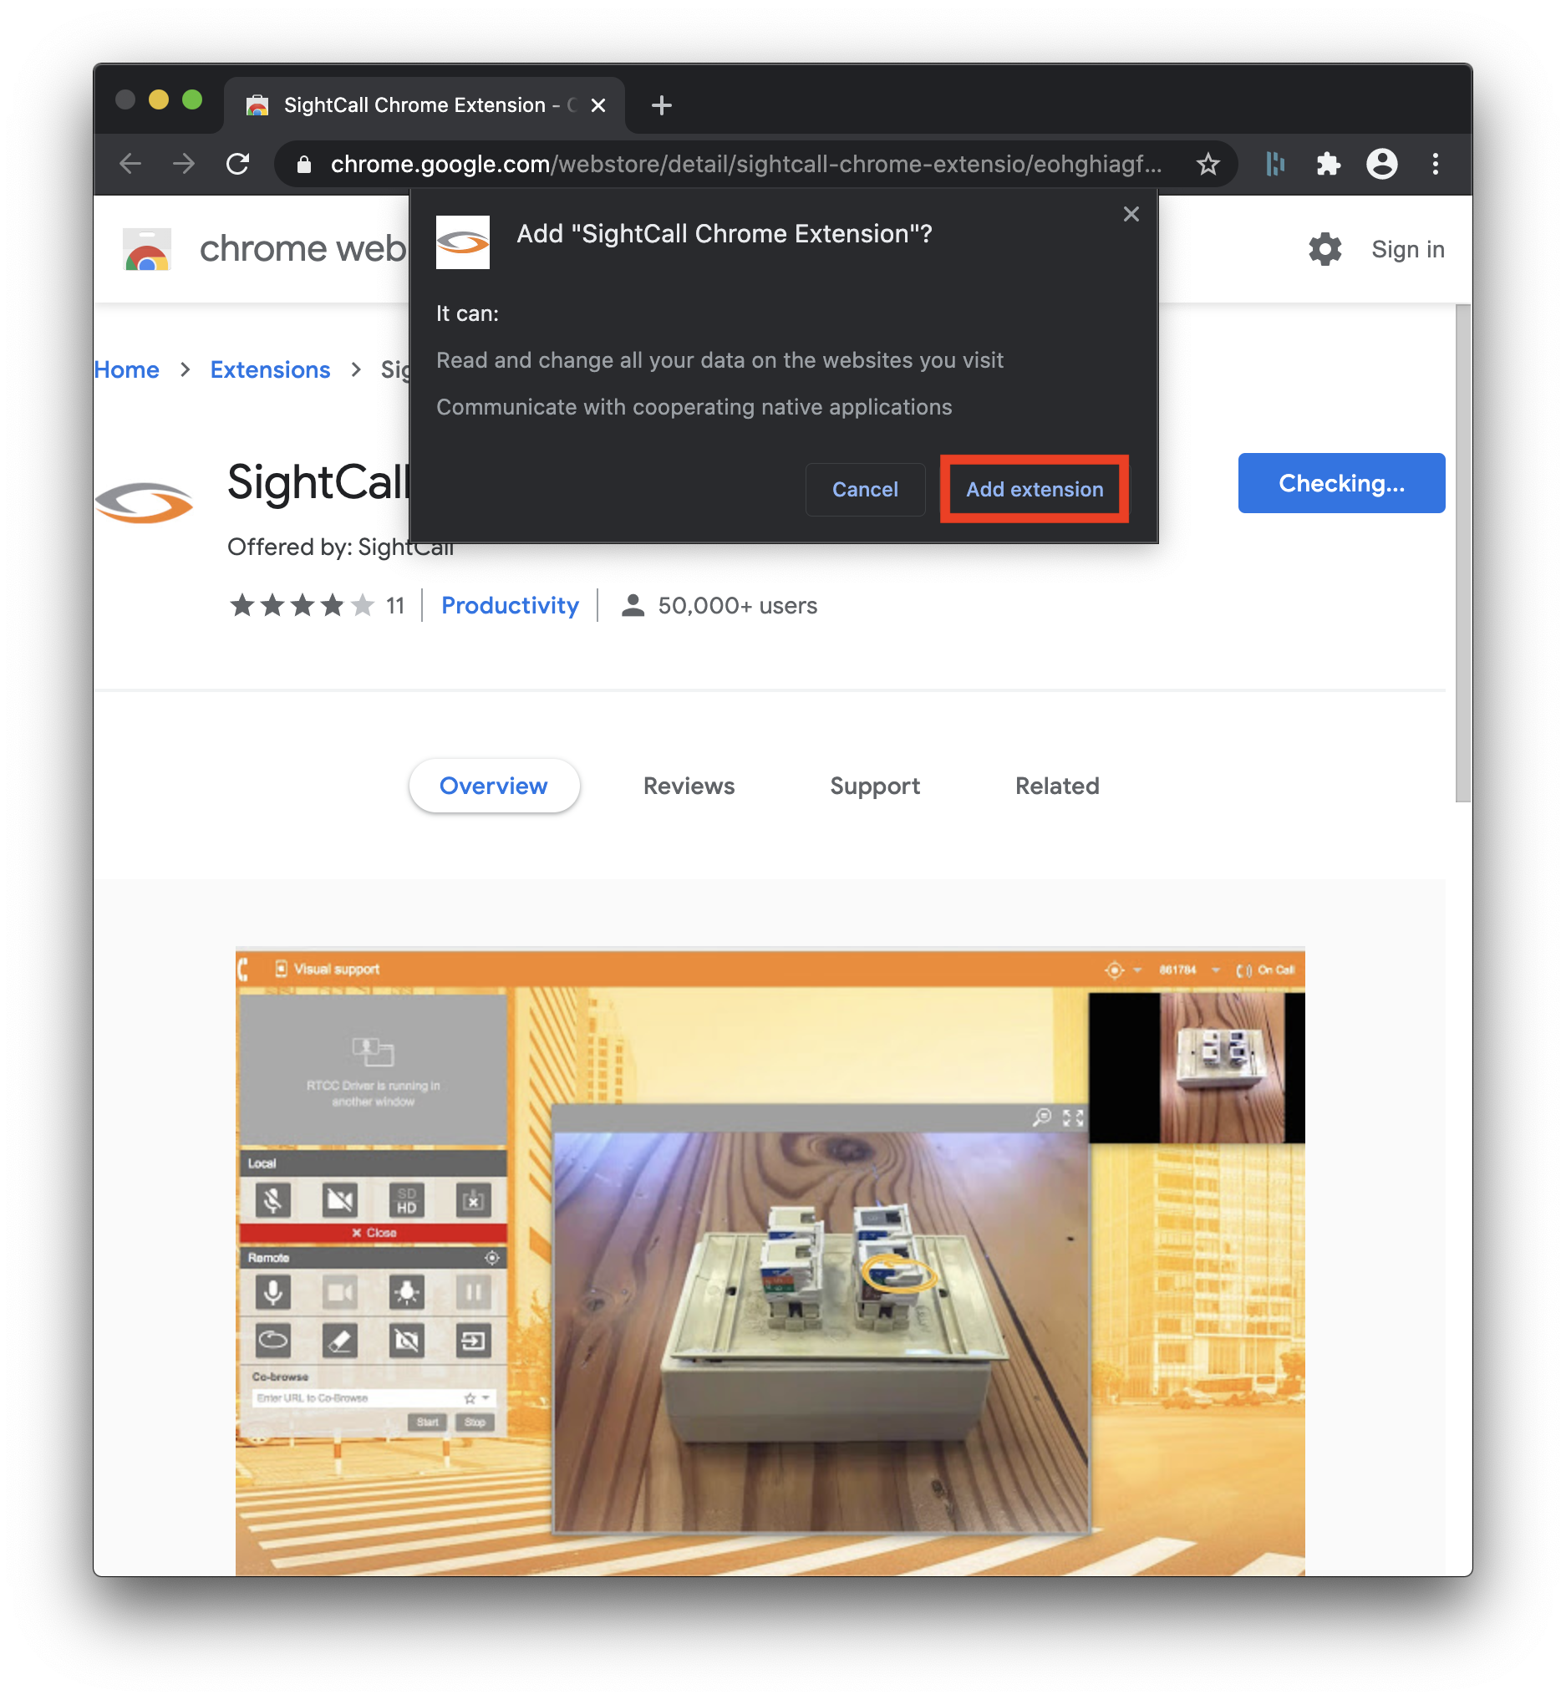Click Sign in
The height and width of the screenshot is (1700, 1566).
(x=1407, y=249)
